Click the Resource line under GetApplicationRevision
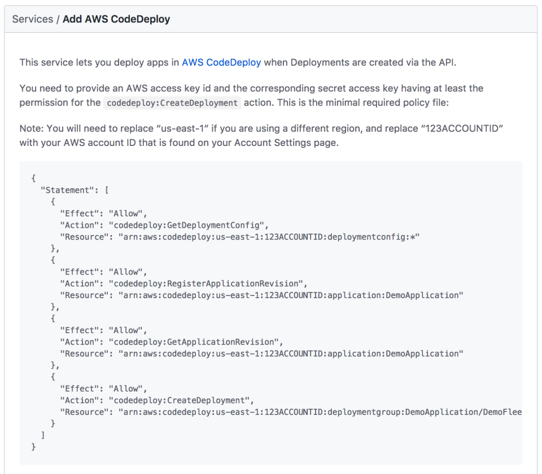This screenshot has width=542, height=474. click(x=261, y=353)
